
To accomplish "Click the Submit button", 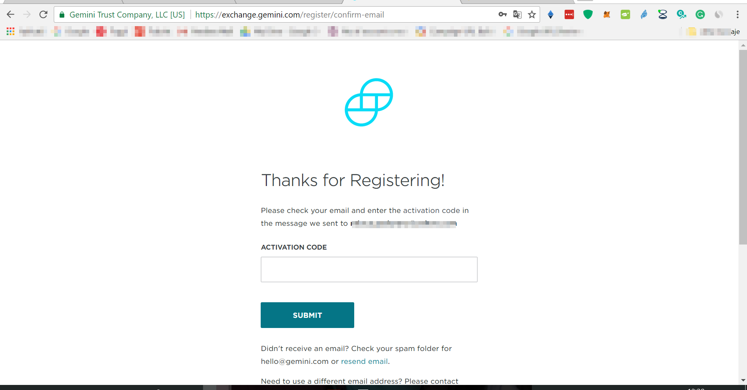I will click(x=307, y=315).
